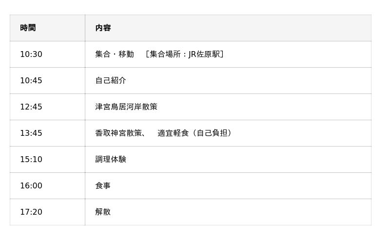Select the 10:30 time cell
The width and height of the screenshot is (390, 240).
pyautogui.click(x=31, y=55)
